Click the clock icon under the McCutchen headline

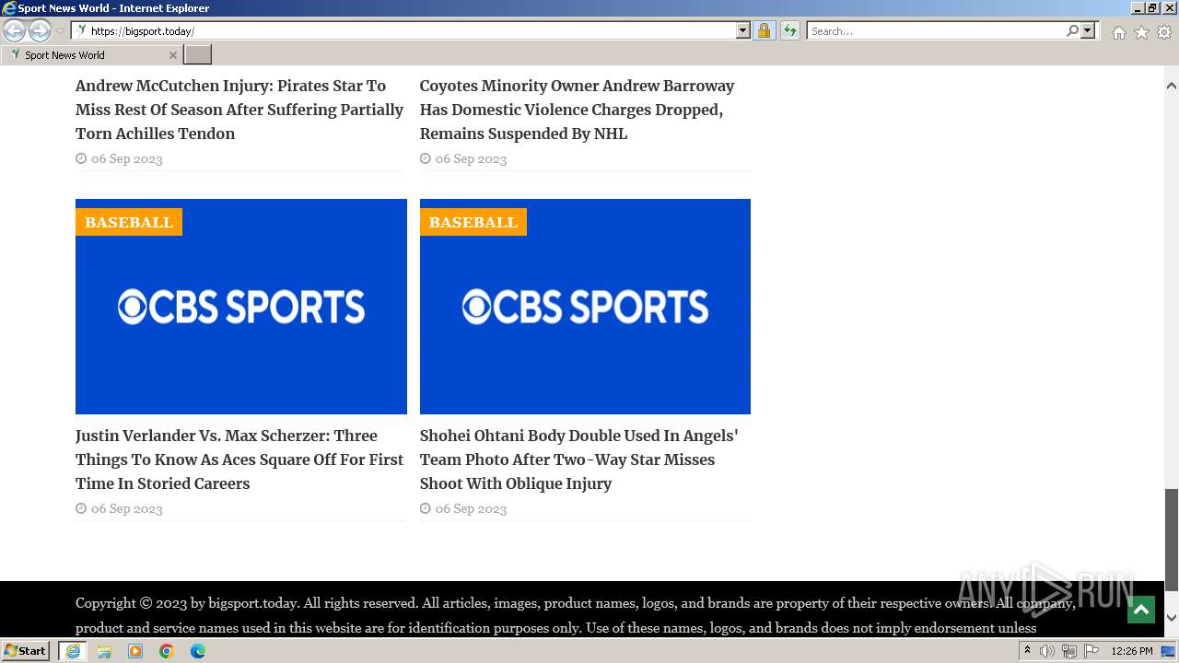(x=81, y=158)
